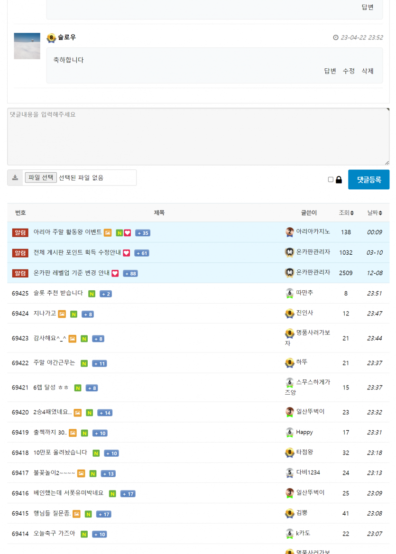Click 삭제 on 슬로우's comment

(368, 71)
